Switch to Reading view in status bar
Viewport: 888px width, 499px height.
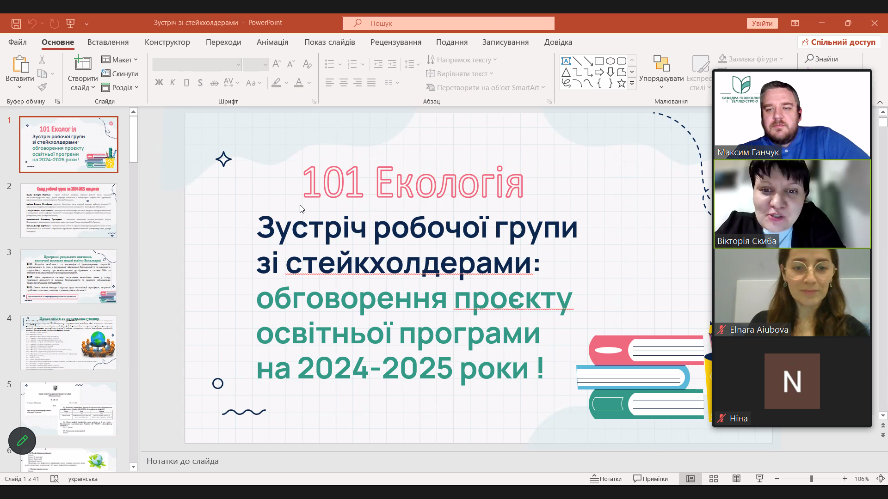tap(736, 479)
